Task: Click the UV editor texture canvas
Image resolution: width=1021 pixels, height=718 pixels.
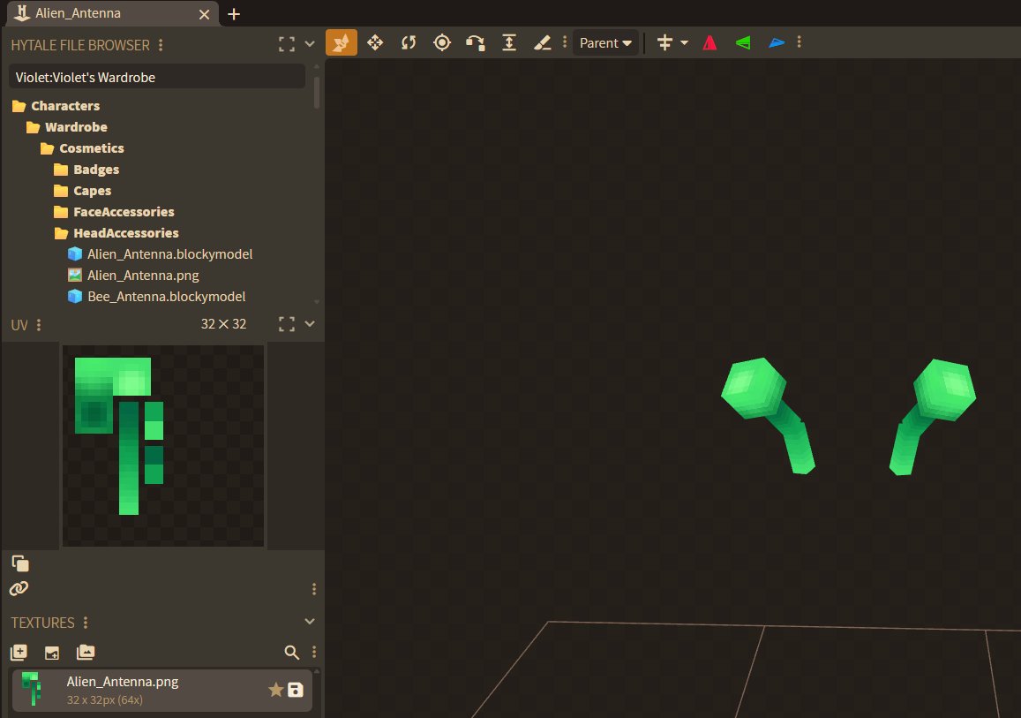Action: [162, 446]
